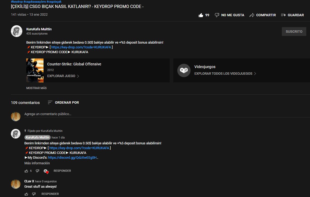Select Counter-Strike: Global Offensive game title
The image size is (310, 197).
pos(74,64)
